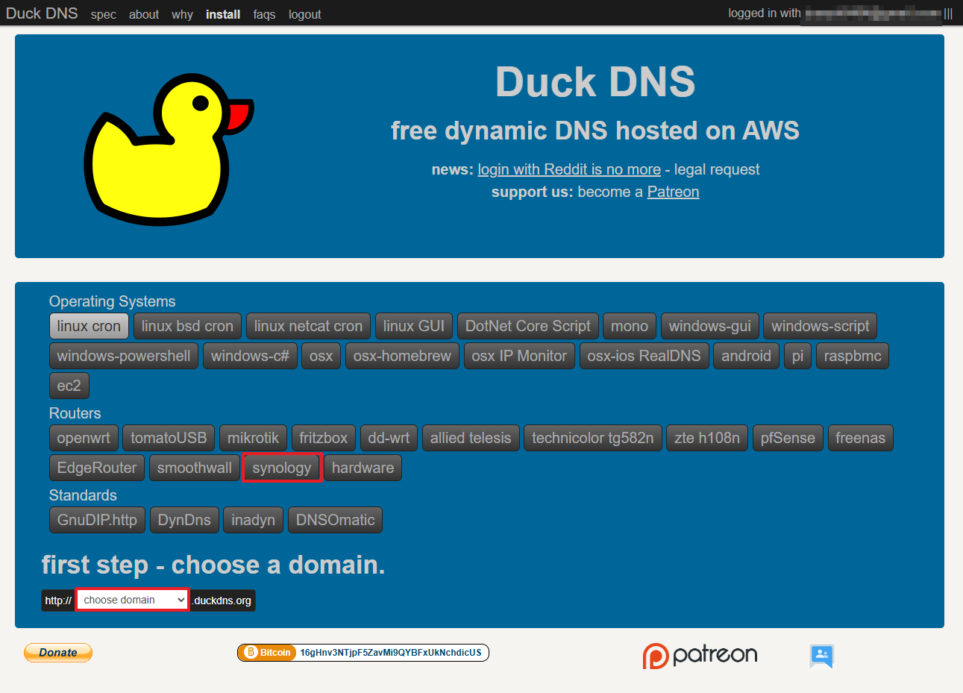
Task: Select the windows-c# button
Action: pyautogui.click(x=250, y=356)
